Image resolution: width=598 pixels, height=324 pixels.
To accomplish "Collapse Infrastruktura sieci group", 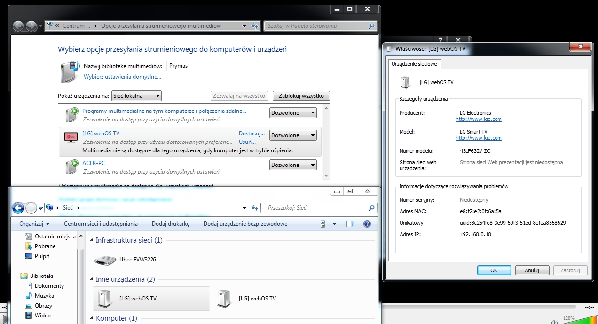I will point(92,240).
